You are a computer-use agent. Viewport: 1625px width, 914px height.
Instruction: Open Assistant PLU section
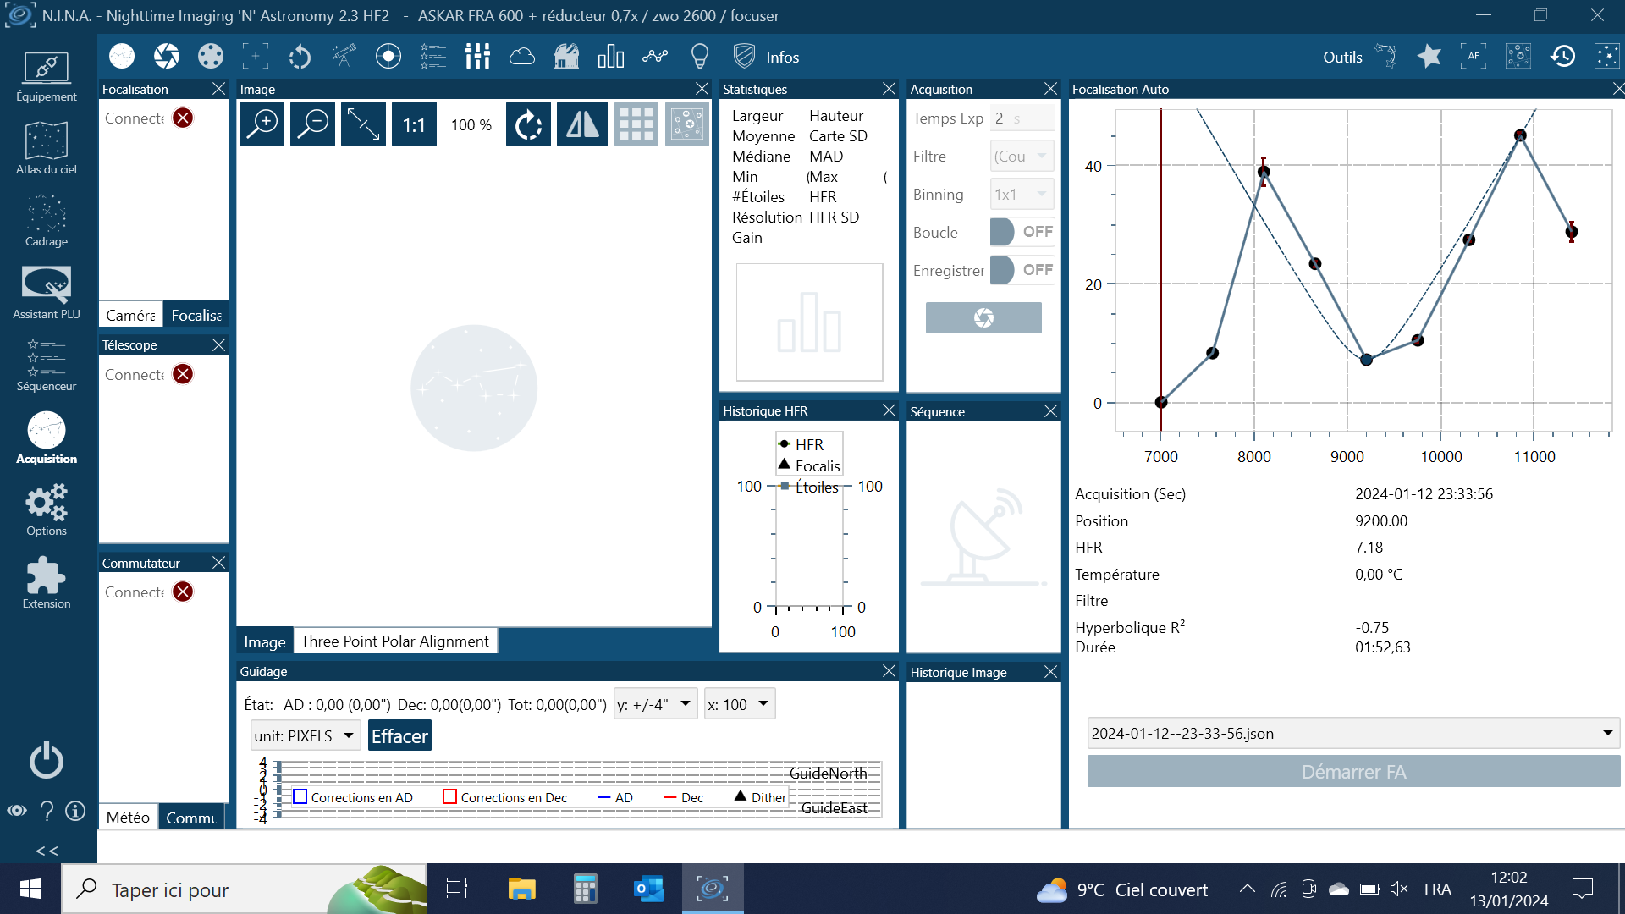click(46, 293)
